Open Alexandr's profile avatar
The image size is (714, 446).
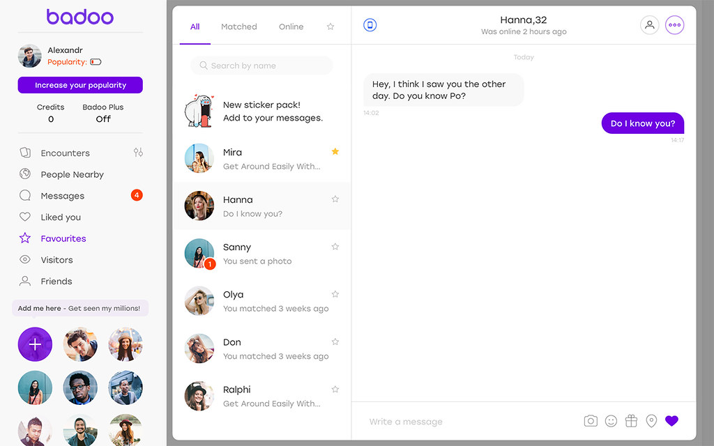[x=29, y=56]
